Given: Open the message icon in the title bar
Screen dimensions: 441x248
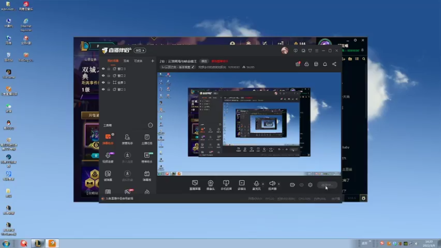Looking at the screenshot, I should [x=303, y=51].
